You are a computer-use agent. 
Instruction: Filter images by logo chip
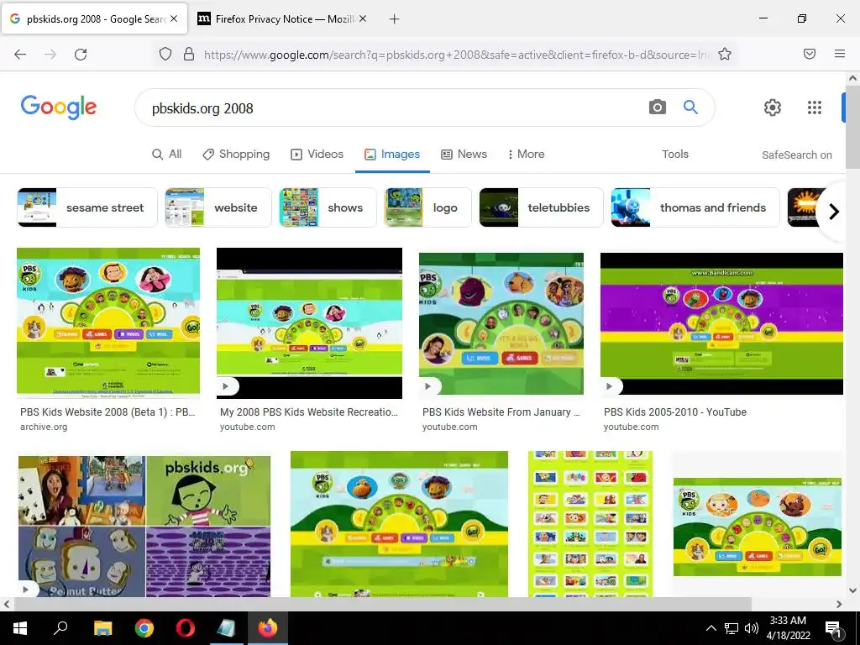point(427,207)
